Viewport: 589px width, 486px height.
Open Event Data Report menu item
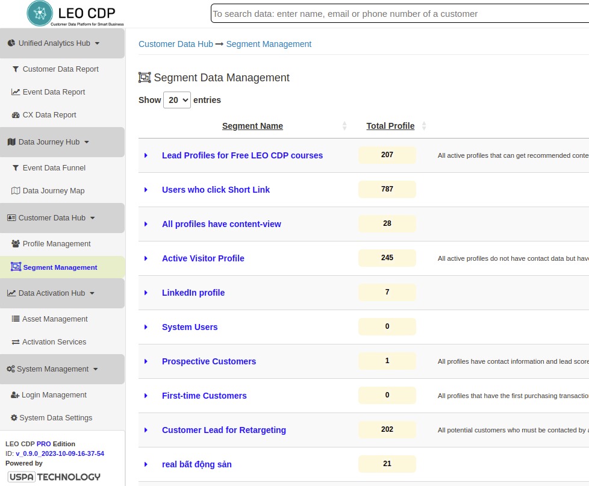click(x=54, y=92)
